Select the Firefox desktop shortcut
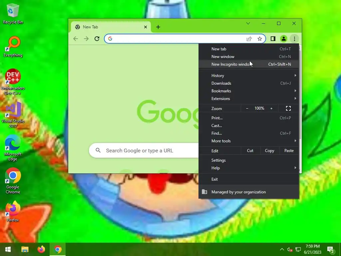341x256 pixels. point(13,211)
